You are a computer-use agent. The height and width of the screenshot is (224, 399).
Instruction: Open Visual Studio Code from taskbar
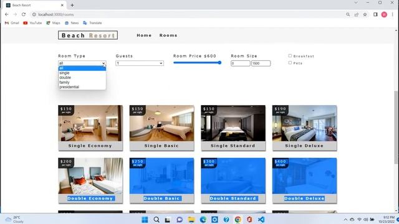(261, 220)
